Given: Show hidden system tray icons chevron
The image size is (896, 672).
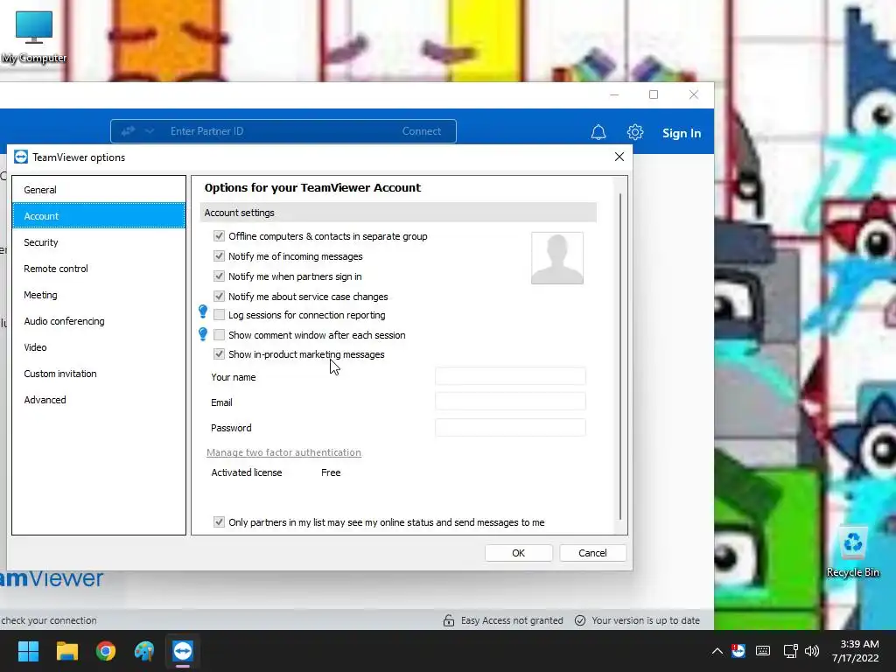Looking at the screenshot, I should pyautogui.click(x=717, y=651).
